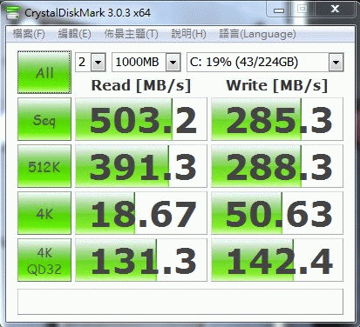
Task: Select the Seq read result 503.2
Action: 141,119
